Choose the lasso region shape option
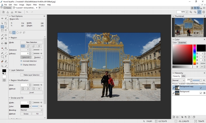This screenshot has width=206, height=123. tap(21, 33)
